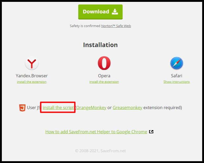
Task: Click the orange User JS shield icon
Action: 22,108
